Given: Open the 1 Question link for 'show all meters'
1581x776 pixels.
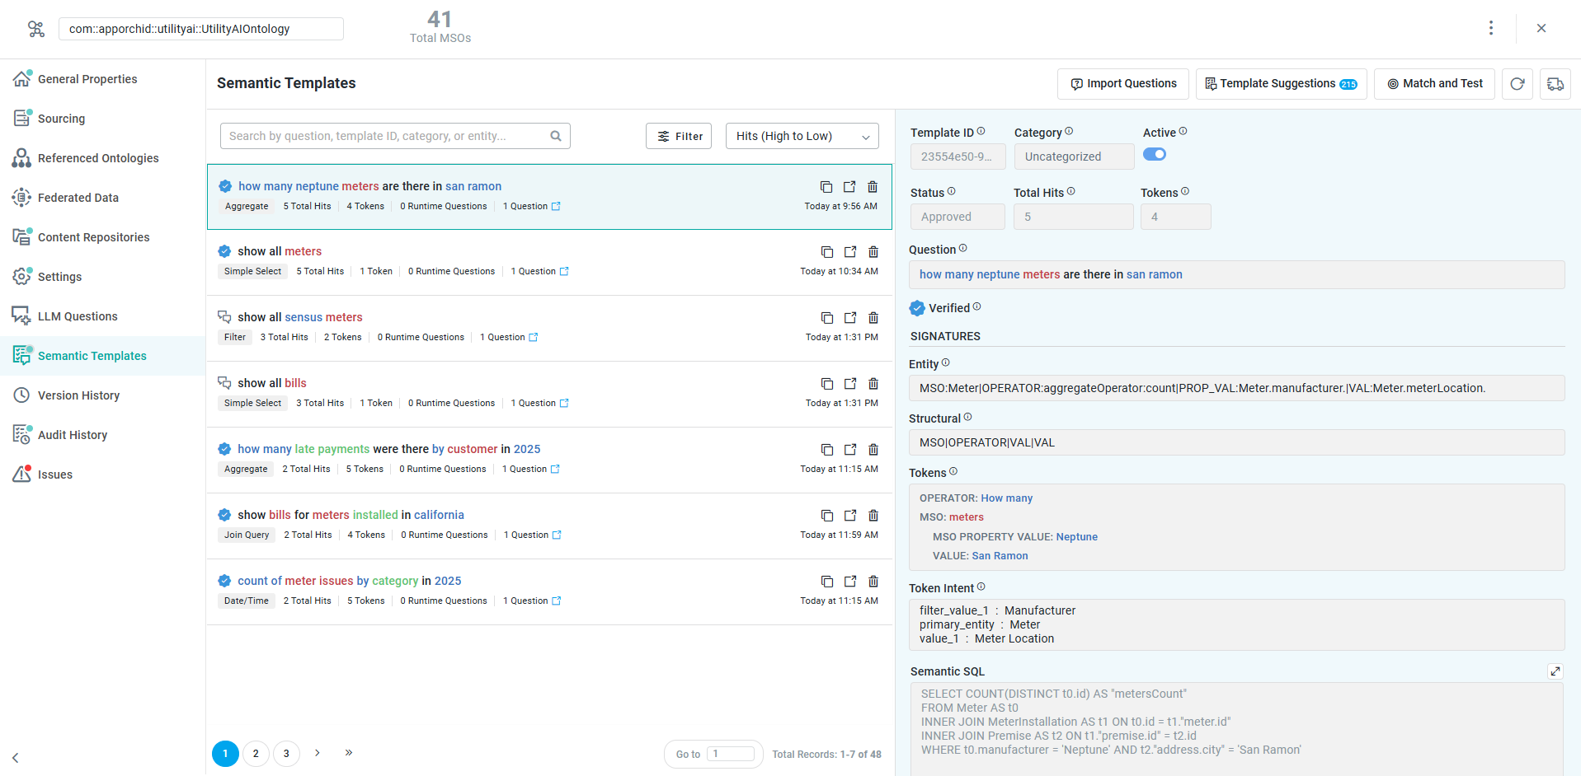Looking at the screenshot, I should (539, 271).
